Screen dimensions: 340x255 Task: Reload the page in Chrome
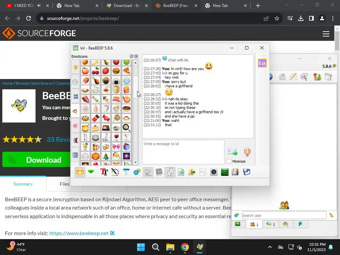29,19
